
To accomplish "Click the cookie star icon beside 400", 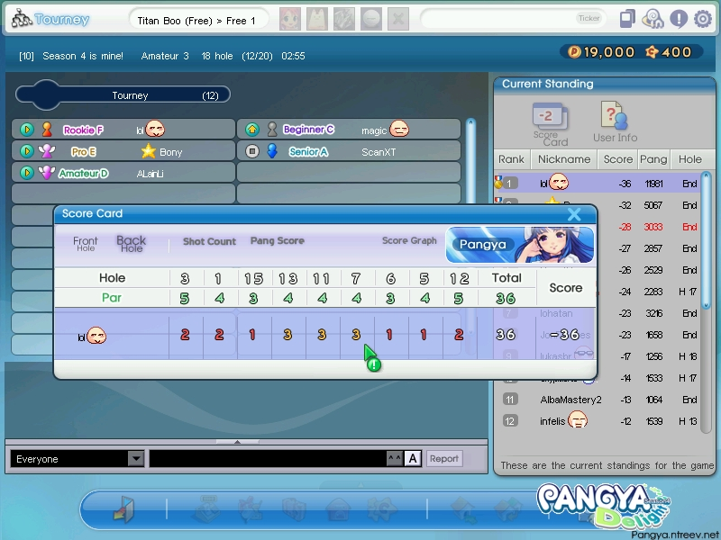I will pyautogui.click(x=652, y=52).
